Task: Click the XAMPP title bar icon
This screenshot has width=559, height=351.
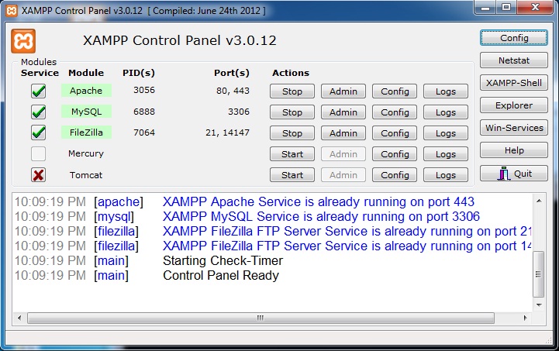Action: 12,11
